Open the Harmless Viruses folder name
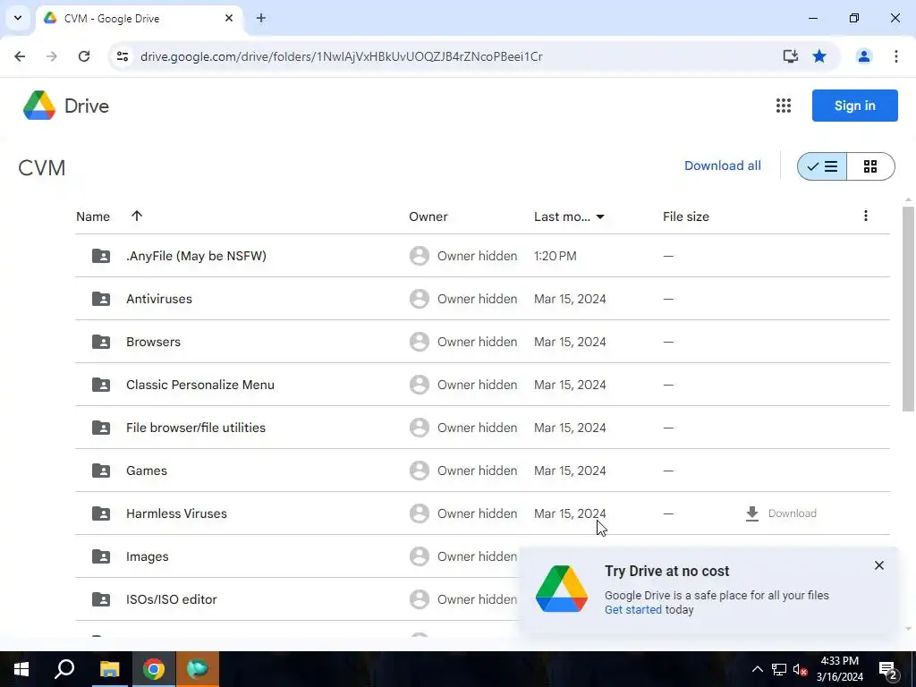Viewport: 916px width, 687px height. 176,513
